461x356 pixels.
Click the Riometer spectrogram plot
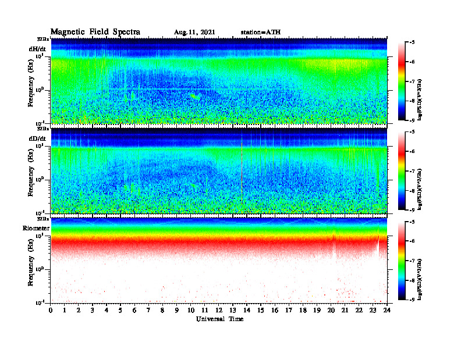tap(219, 261)
